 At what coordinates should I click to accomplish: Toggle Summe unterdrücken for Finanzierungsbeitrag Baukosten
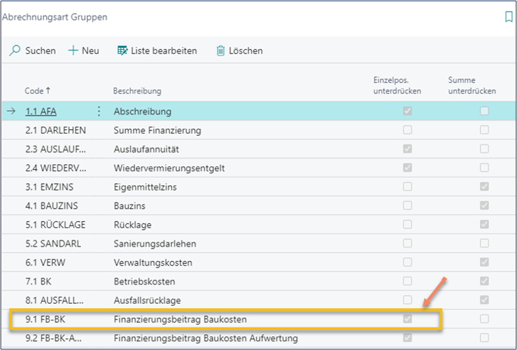pos(484,319)
